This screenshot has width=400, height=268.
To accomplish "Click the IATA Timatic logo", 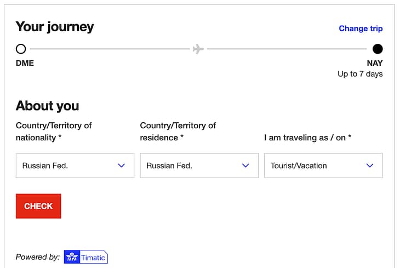I will pyautogui.click(x=86, y=257).
